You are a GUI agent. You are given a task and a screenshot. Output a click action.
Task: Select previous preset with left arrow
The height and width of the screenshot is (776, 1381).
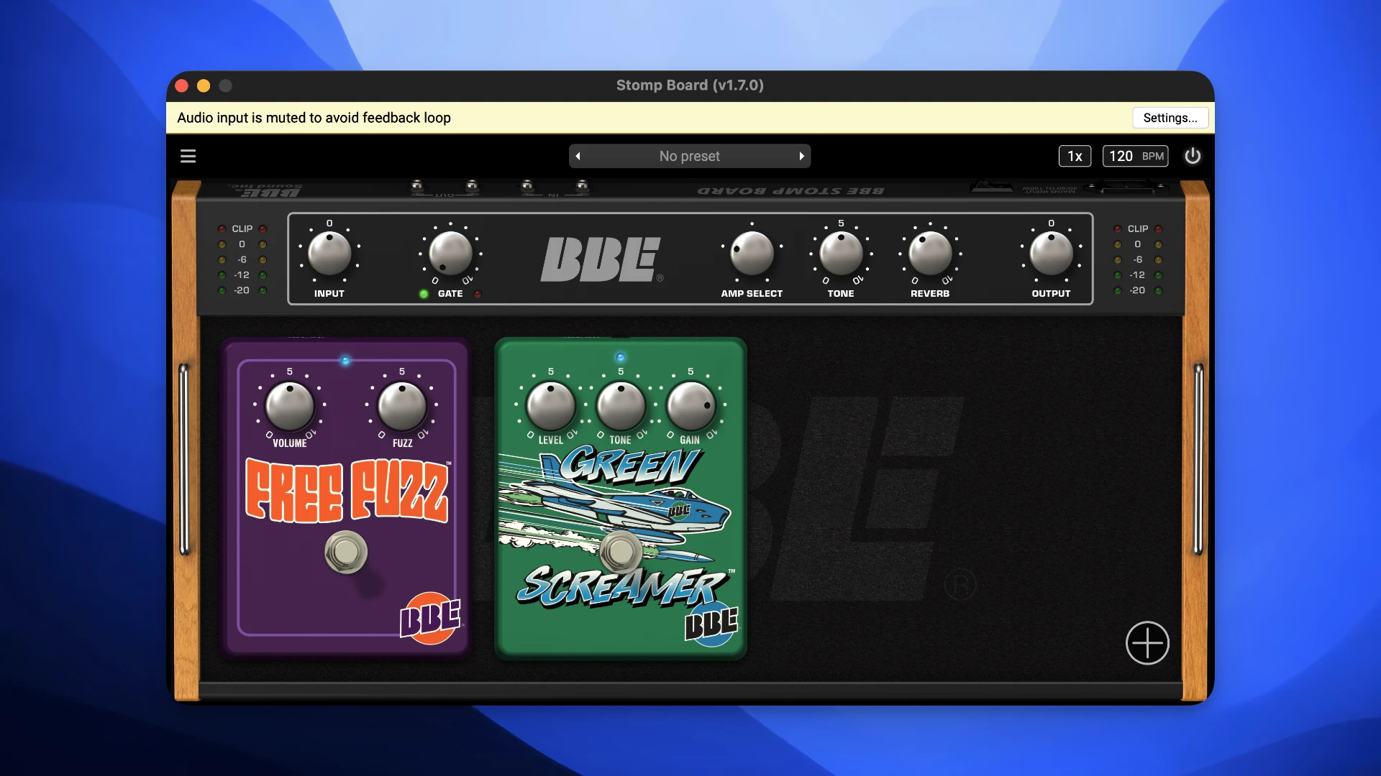[578, 156]
